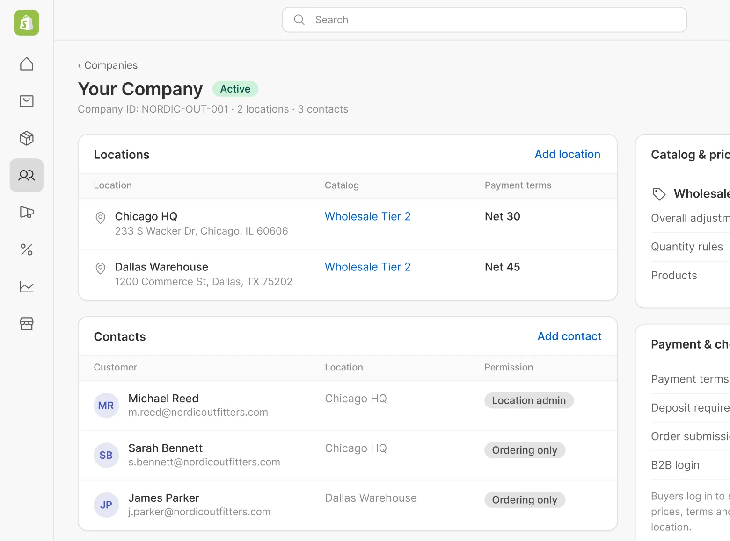730x541 pixels.
Task: Click Michael Reed's Chicago HQ location cell
Action: [x=356, y=399]
